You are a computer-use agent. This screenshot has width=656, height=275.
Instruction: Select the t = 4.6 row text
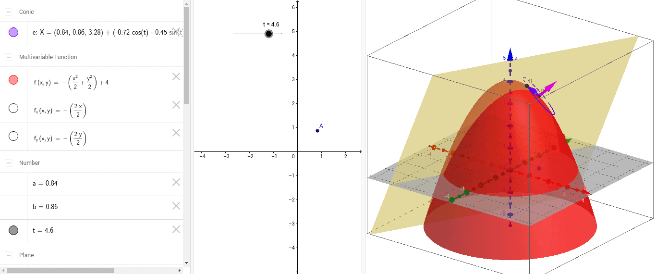(x=43, y=230)
